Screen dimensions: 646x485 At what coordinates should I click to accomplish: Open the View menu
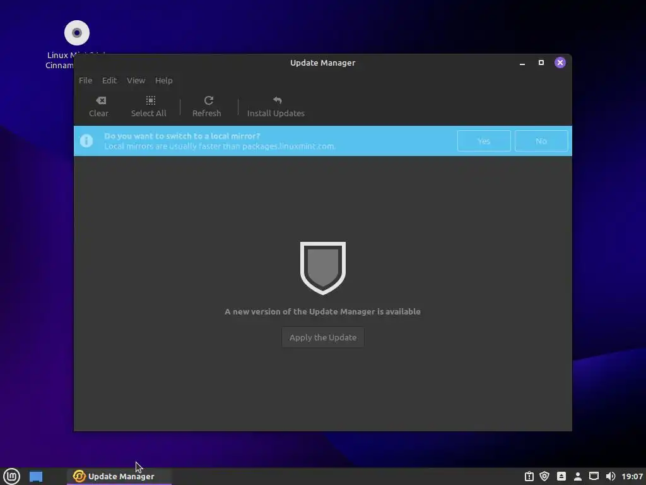pyautogui.click(x=136, y=80)
